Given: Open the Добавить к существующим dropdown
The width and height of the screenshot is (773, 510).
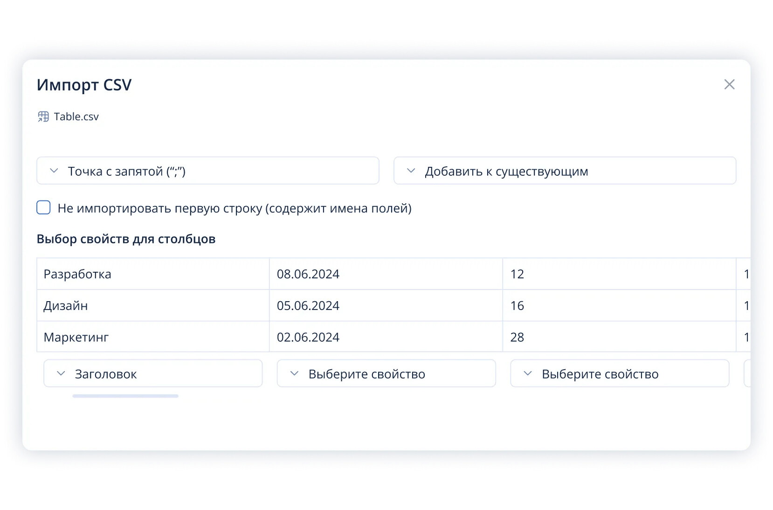Looking at the screenshot, I should point(565,171).
